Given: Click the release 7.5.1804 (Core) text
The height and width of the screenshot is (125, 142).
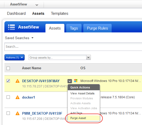Looking at the screenshot, I should (118, 97).
